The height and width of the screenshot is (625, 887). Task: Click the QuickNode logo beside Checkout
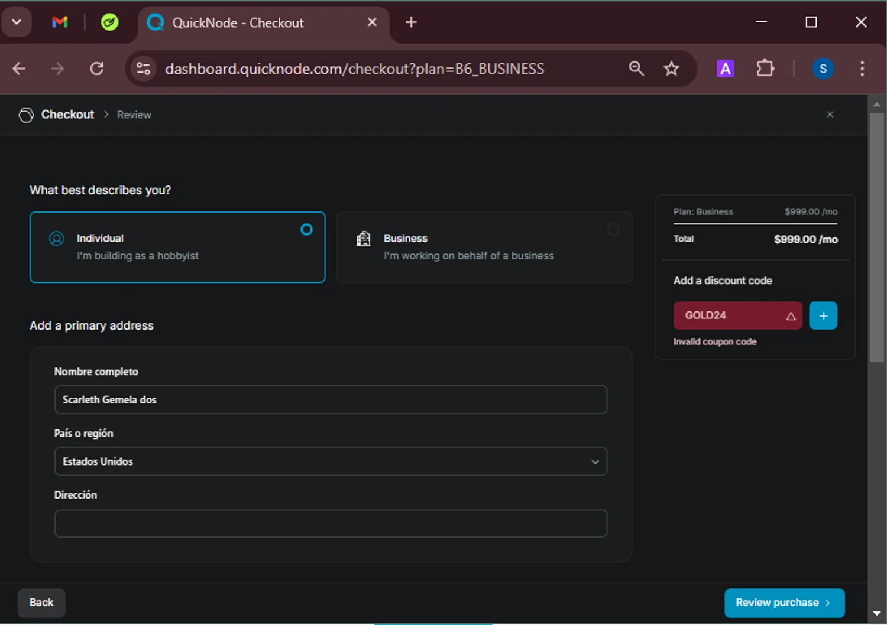click(26, 115)
